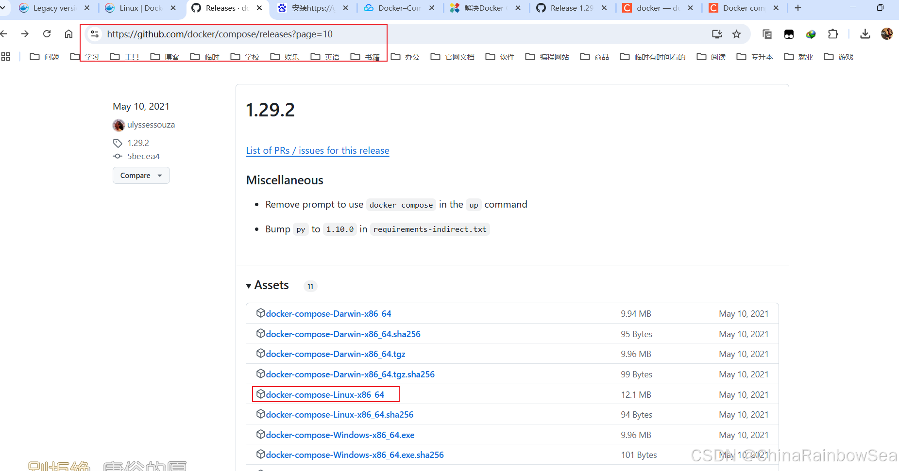This screenshot has height=471, width=899.
Task: Download docker-compose-Linux-x86_64 asset
Action: pyautogui.click(x=325, y=395)
